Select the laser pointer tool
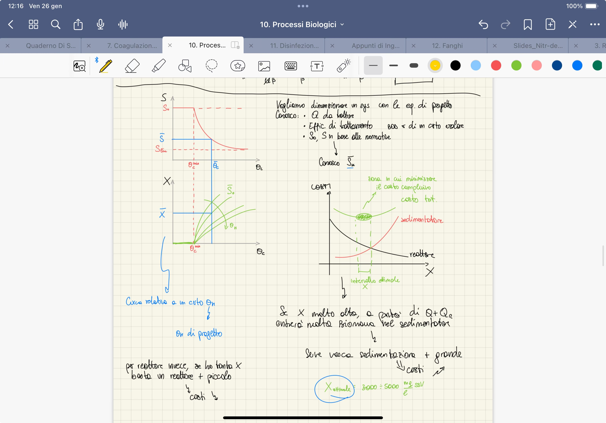Image resolution: width=606 pixels, height=423 pixels. click(x=343, y=66)
